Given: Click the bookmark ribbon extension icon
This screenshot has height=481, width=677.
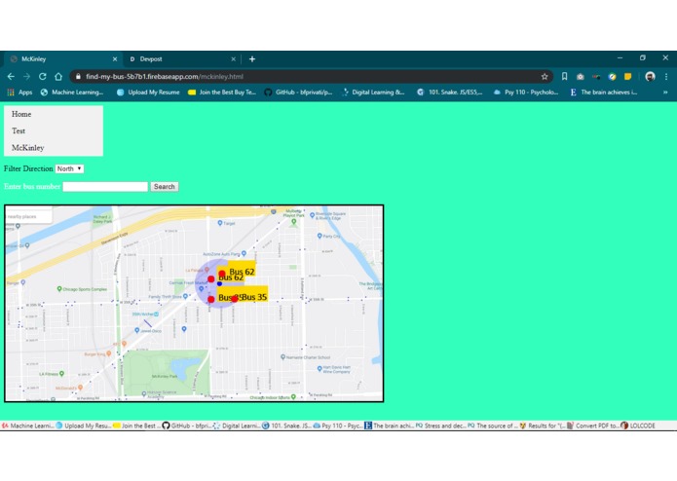Looking at the screenshot, I should [564, 77].
